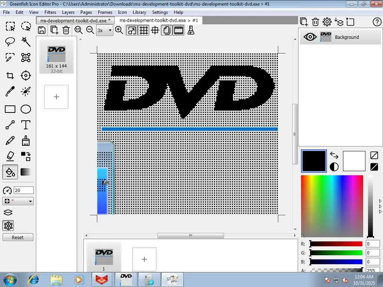The image size is (383, 287).
Task: Click the Zoom out magnifier icon
Action: (x=90, y=30)
